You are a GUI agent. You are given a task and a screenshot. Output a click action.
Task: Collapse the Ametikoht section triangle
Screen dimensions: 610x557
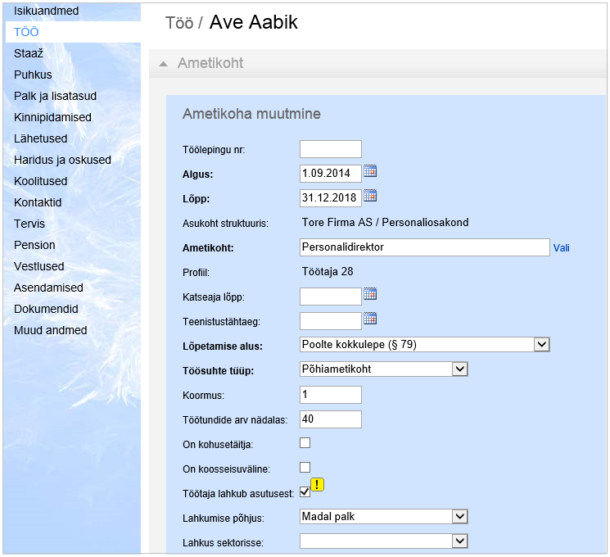click(x=164, y=64)
